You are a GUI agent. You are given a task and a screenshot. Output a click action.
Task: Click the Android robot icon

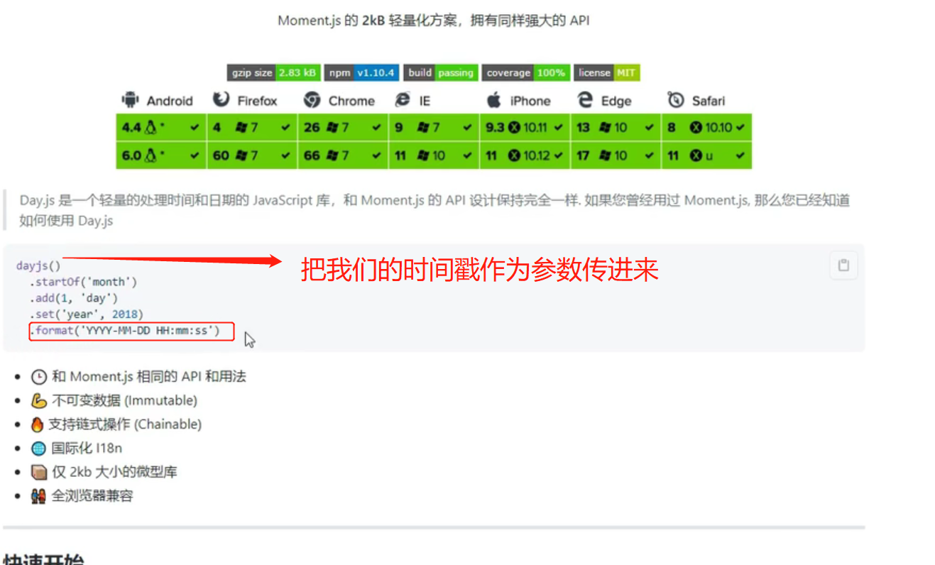coord(130,100)
